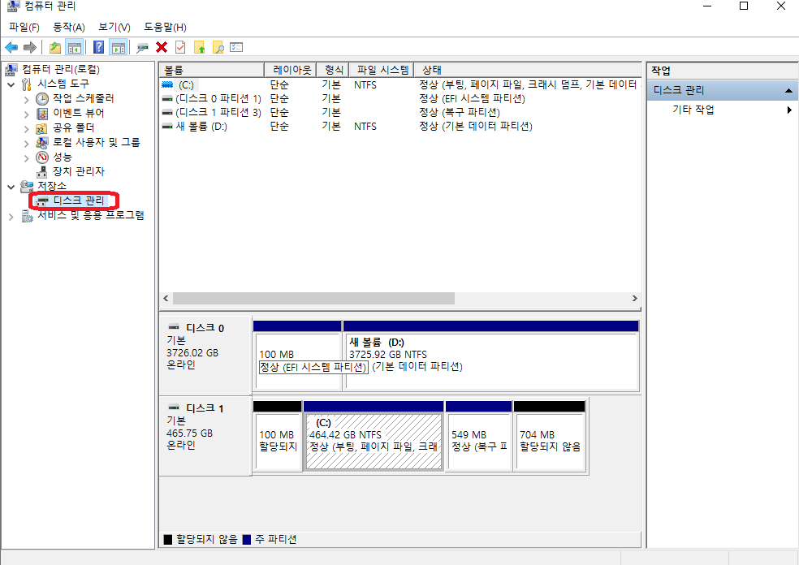Select the 549 MB recovery partition block

478,436
